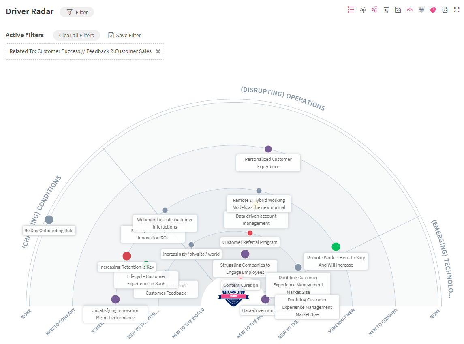Enter fullscreen mode with the expand icon
Screen dimensions: 464x344
457,10
